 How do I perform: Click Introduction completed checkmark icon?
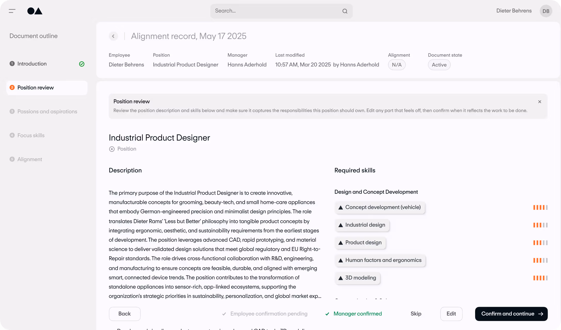tap(82, 64)
